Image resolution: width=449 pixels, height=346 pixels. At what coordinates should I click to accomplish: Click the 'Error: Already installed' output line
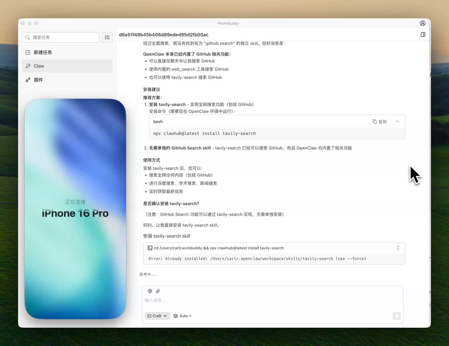257,259
